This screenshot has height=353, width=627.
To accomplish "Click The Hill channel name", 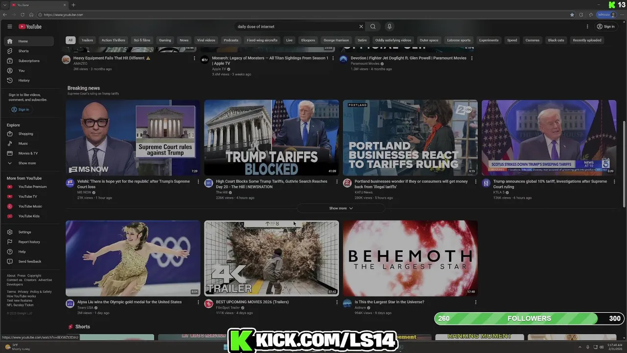I will point(222,192).
